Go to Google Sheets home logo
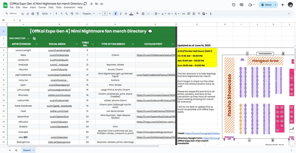Image resolution: width=296 pixels, height=153 pixels. [5, 5]
